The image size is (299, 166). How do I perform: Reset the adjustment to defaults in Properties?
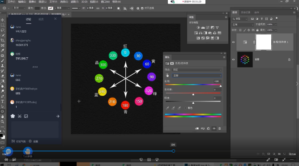[x=208, y=128]
